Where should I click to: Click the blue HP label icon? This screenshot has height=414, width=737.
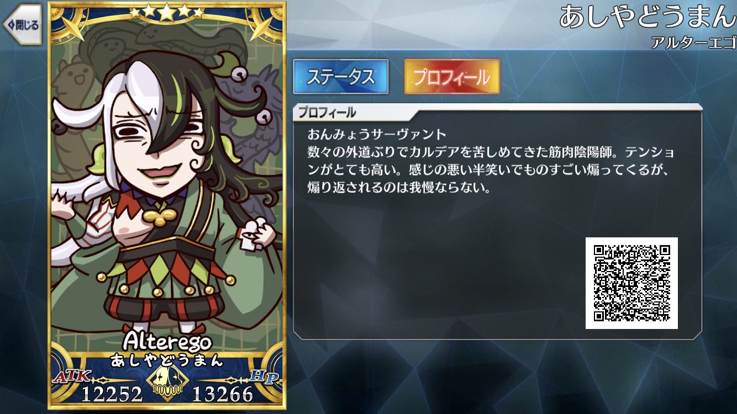(x=265, y=377)
